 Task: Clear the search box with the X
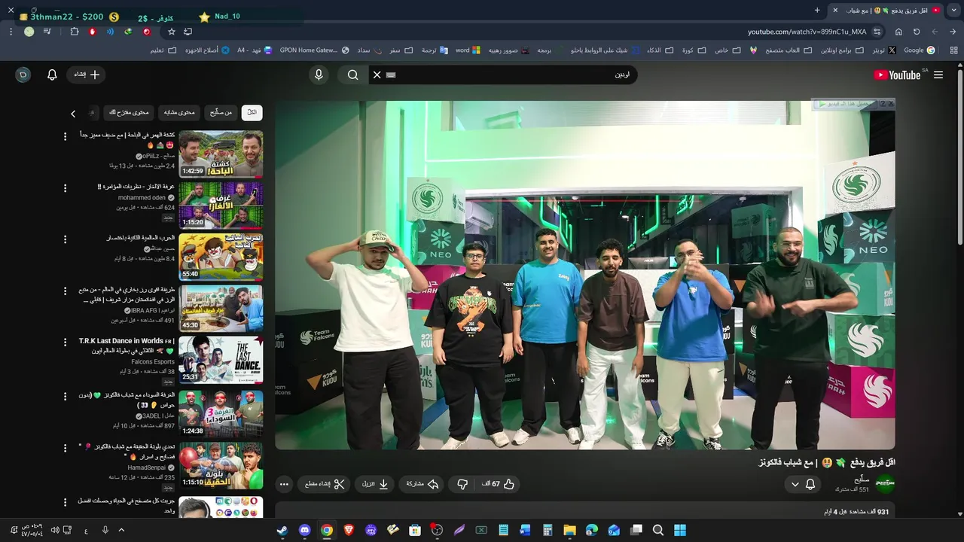click(377, 75)
